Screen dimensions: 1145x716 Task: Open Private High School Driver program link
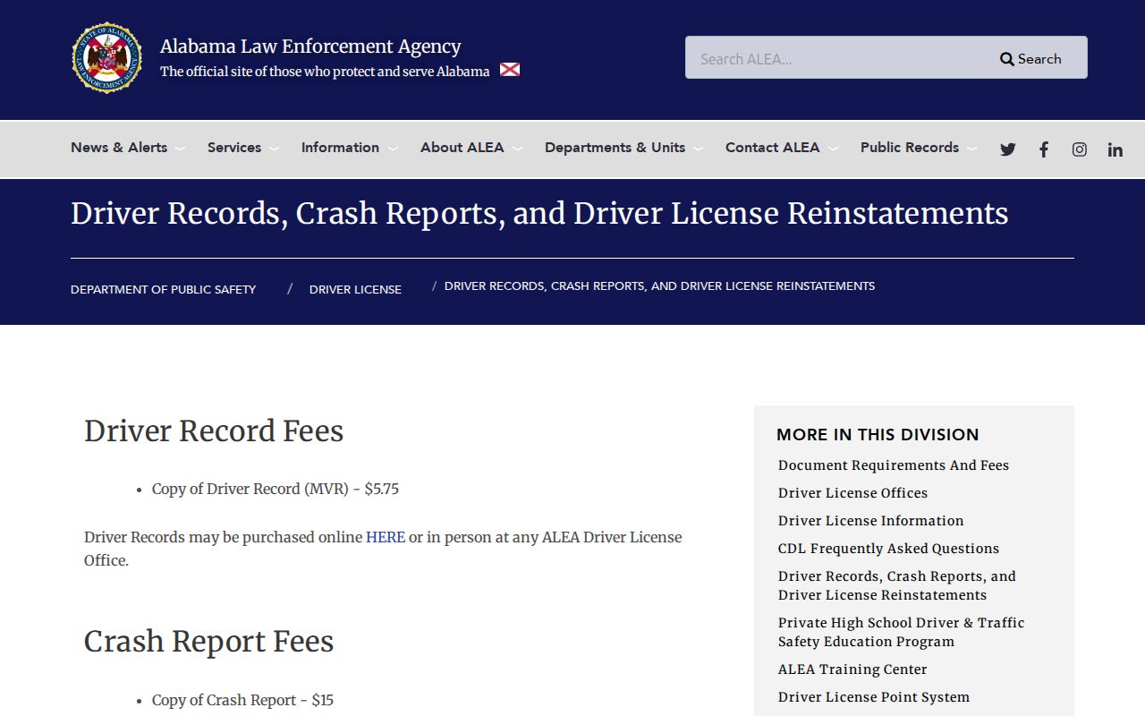(x=902, y=632)
